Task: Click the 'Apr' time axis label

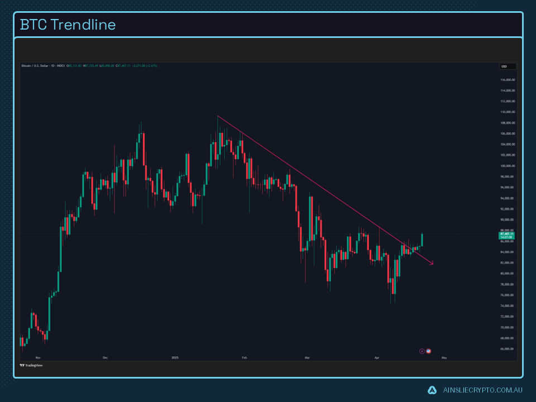Action: coord(377,357)
